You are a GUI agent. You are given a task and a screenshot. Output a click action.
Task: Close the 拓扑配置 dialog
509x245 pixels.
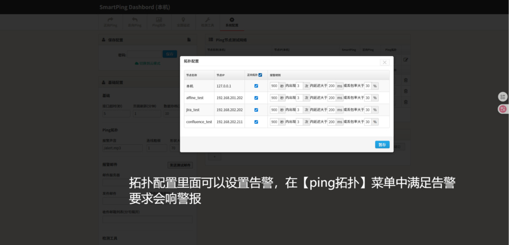384,62
